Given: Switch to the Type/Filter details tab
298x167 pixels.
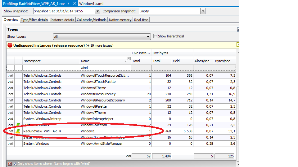Looking at the screenshot, I should click(x=34, y=20).
